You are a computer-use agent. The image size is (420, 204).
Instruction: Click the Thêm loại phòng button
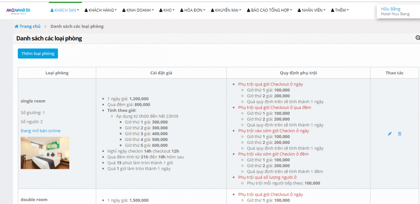pos(38,53)
